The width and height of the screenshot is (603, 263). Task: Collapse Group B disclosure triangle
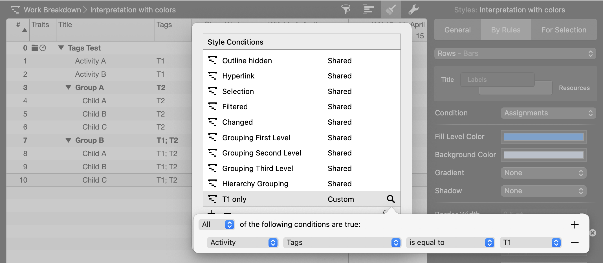click(x=68, y=140)
